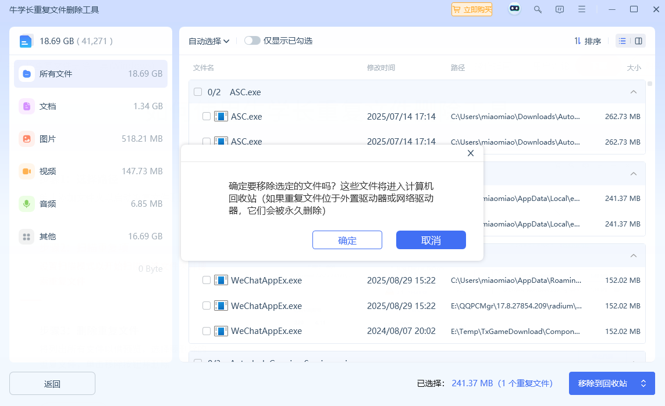This screenshot has height=406, width=665.
Task: Open the feedback chat icon in the title bar
Action: click(559, 9)
